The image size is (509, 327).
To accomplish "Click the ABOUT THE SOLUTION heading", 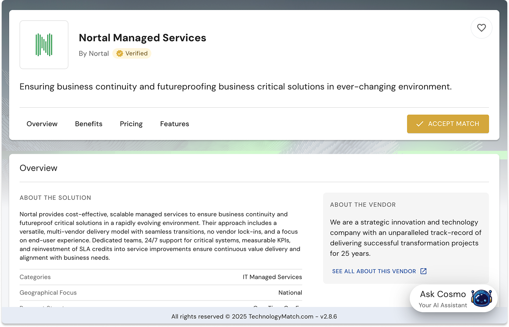I will tap(55, 198).
